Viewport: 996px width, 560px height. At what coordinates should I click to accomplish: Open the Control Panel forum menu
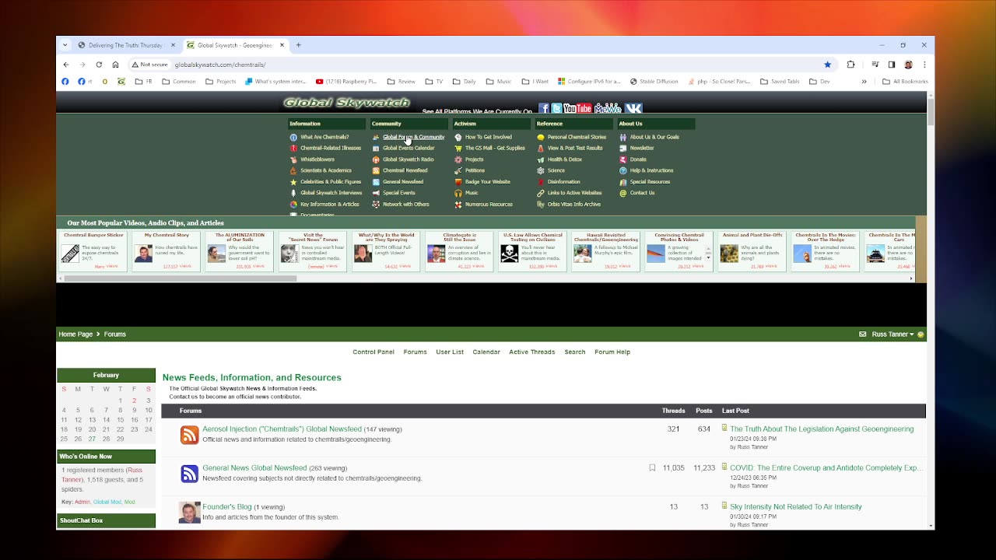373,352
